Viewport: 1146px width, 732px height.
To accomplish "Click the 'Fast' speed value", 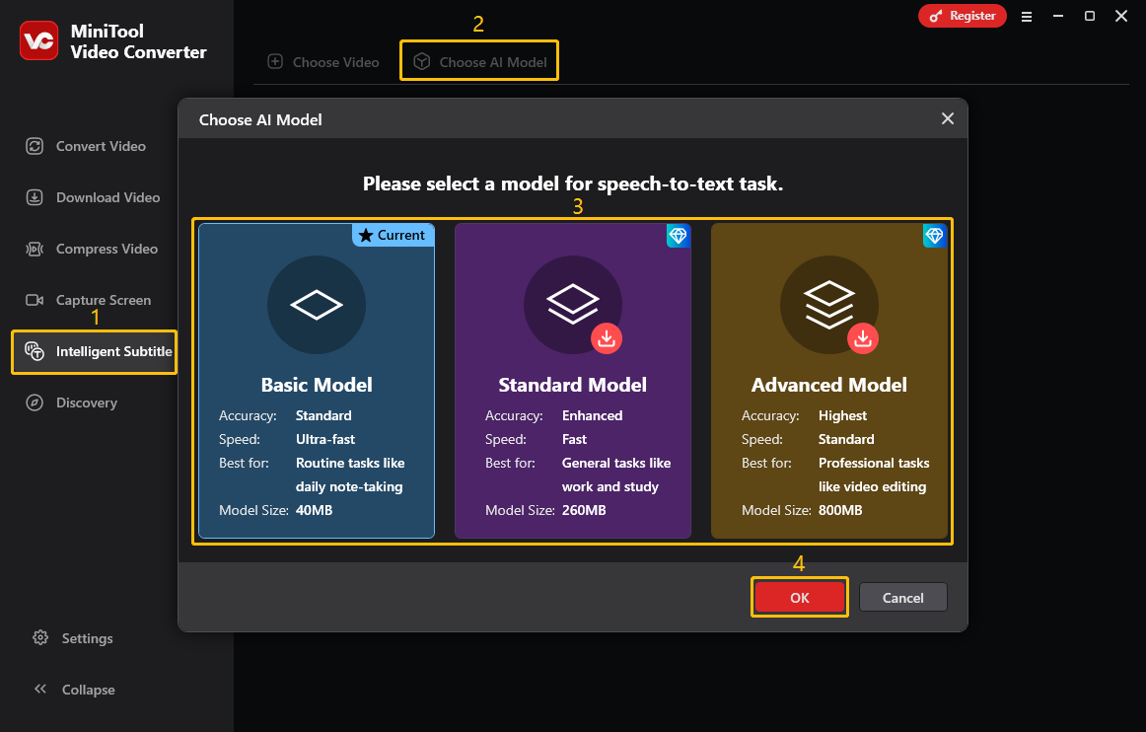I will pos(574,439).
